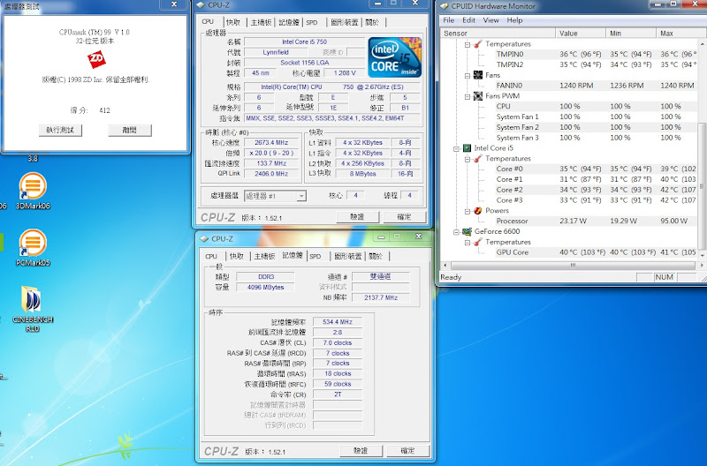Click 驗證 button in lower CPU-Z window
The height and width of the screenshot is (466, 707).
(x=361, y=451)
